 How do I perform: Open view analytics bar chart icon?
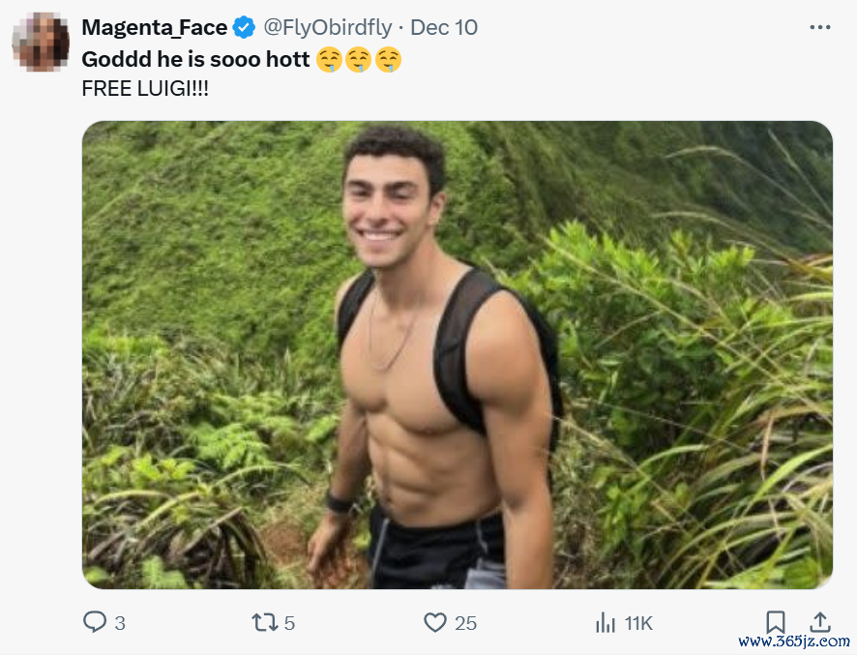tap(606, 622)
